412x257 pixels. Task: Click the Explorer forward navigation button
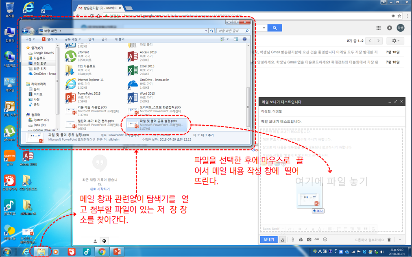[x=32, y=31]
